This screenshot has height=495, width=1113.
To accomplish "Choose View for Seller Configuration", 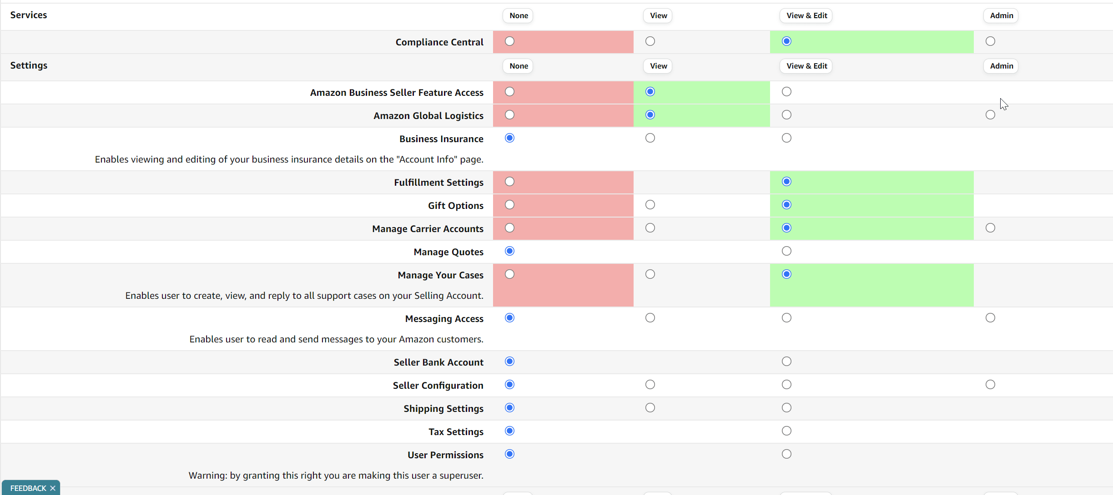I will pos(650,385).
